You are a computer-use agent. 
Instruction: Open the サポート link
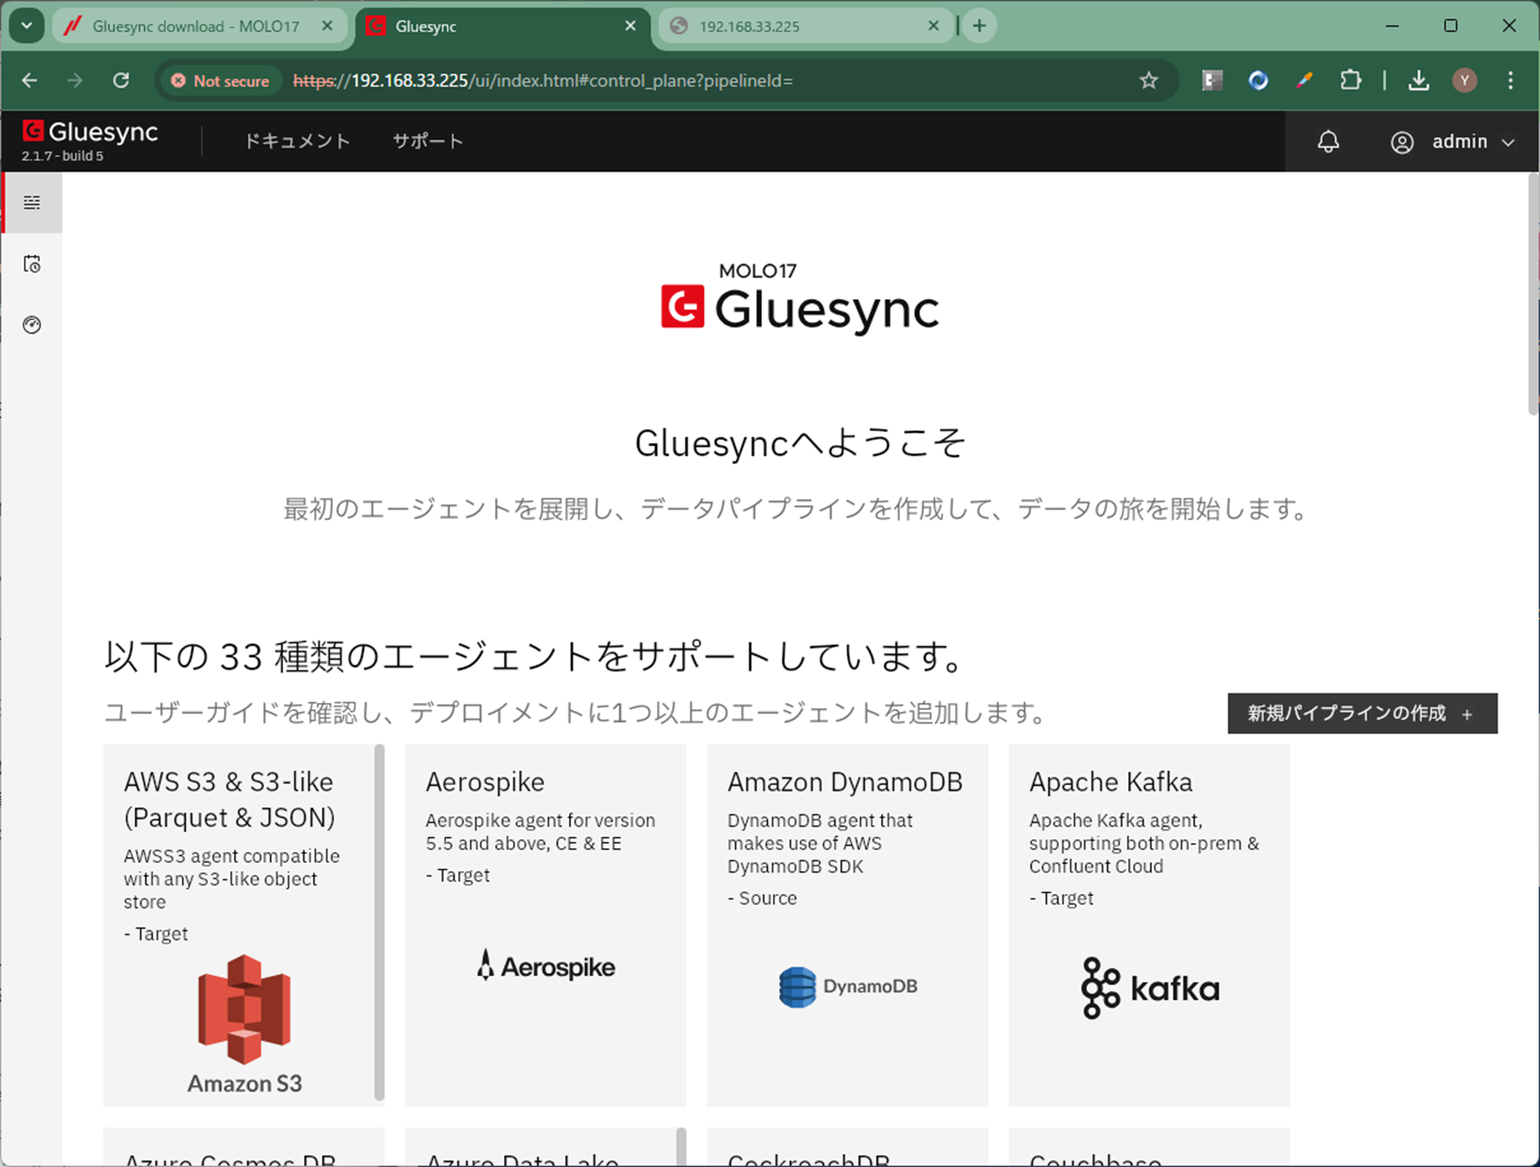pyautogui.click(x=428, y=141)
